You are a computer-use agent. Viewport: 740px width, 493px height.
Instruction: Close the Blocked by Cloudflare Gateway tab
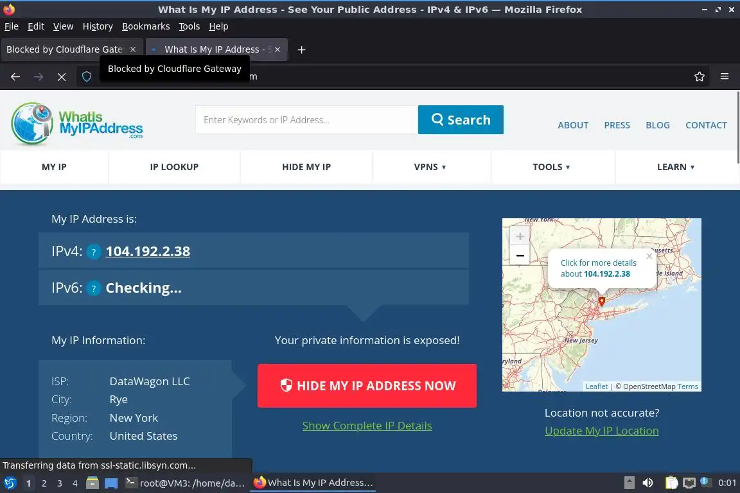click(x=133, y=49)
